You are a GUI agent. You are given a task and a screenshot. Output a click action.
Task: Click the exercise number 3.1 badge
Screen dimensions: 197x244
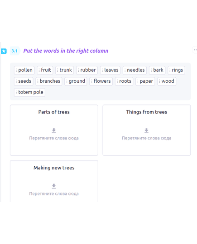tap(14, 51)
